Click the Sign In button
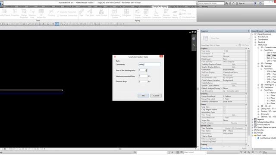The image size is (276, 155). [241, 3]
